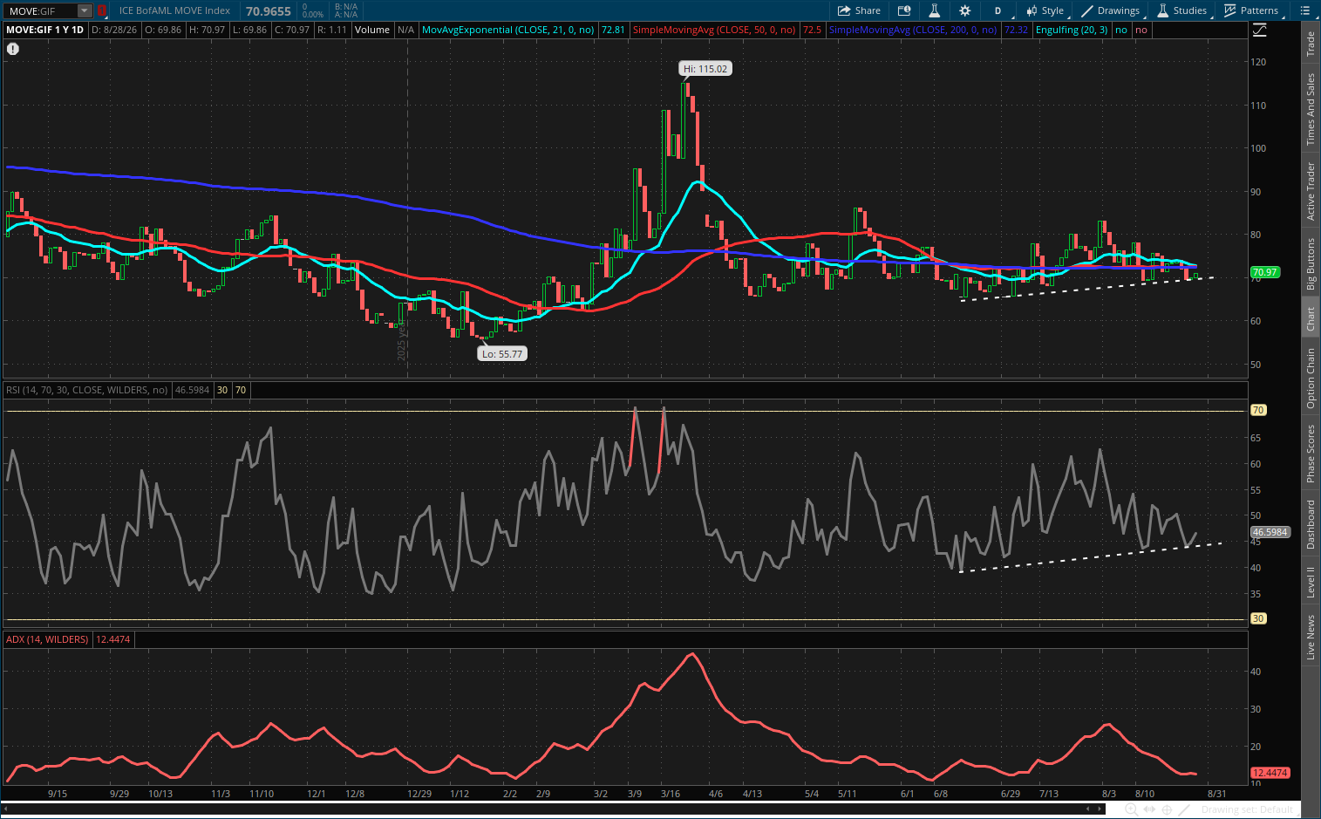This screenshot has height=819, width=1321.
Task: Open the Phase Scores side tab
Action: point(1310,454)
